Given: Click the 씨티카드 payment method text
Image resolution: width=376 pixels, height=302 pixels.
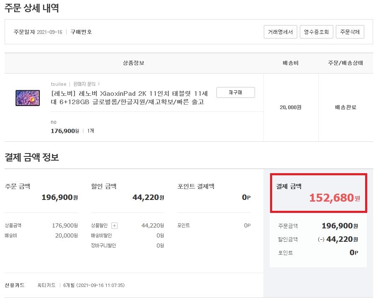Looking at the screenshot, I should click(x=46, y=285).
